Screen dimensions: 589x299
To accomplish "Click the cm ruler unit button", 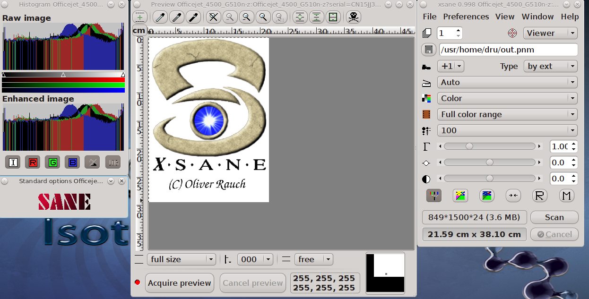I will [x=139, y=30].
